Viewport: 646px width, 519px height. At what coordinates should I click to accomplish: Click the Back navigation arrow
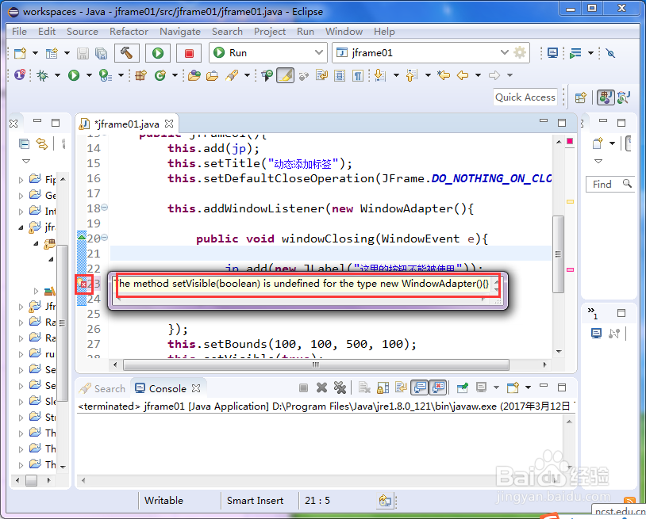[x=463, y=75]
